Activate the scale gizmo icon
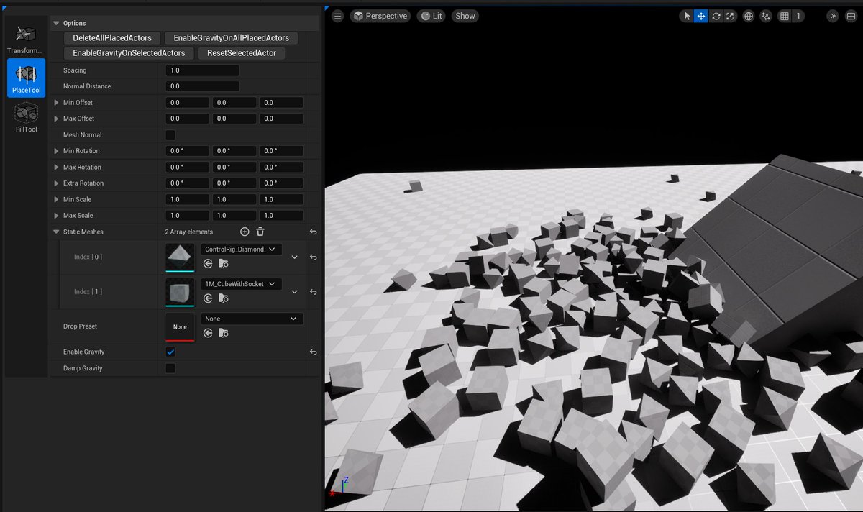The width and height of the screenshot is (863, 512). (x=731, y=16)
